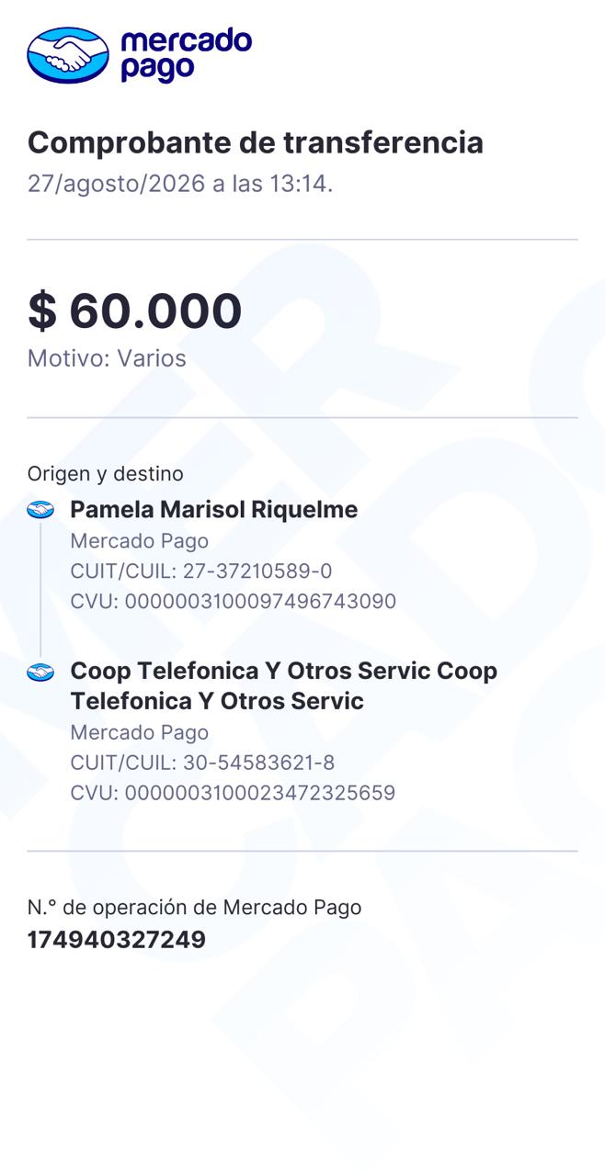This screenshot has width=605, height=1176.
Task: Click recipient name Coop Telefonica Y Otros Servic
Action: point(284,685)
